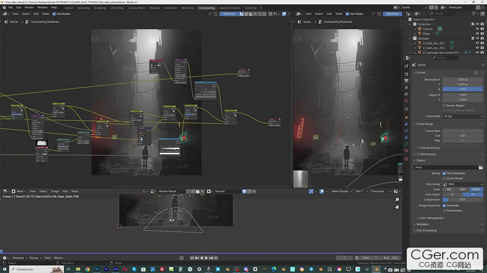Image resolution: width=487 pixels, height=273 pixels.
Task: Open After Effects from the Windows taskbar
Action: click(x=116, y=269)
